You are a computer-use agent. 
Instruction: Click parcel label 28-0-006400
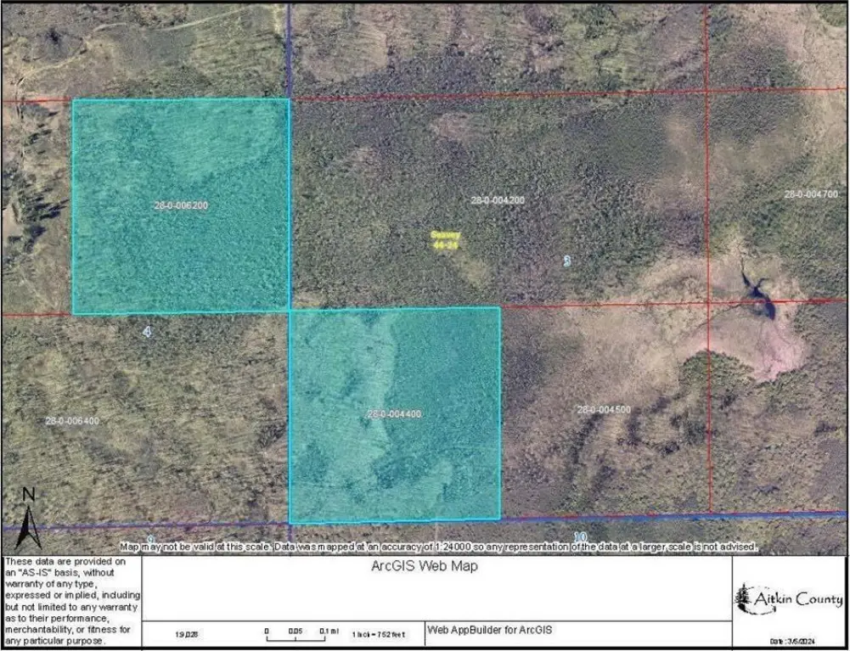coord(73,421)
